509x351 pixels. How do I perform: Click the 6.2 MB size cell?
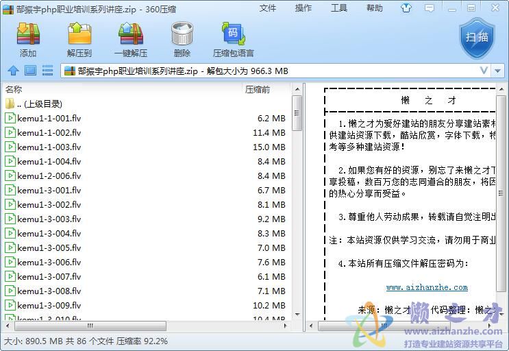(271, 118)
